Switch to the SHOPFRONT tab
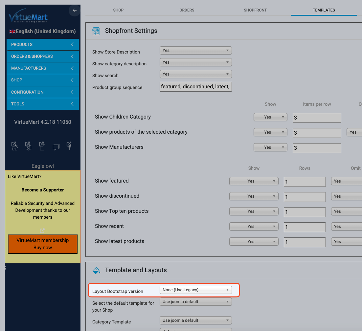362x331 pixels. click(255, 10)
